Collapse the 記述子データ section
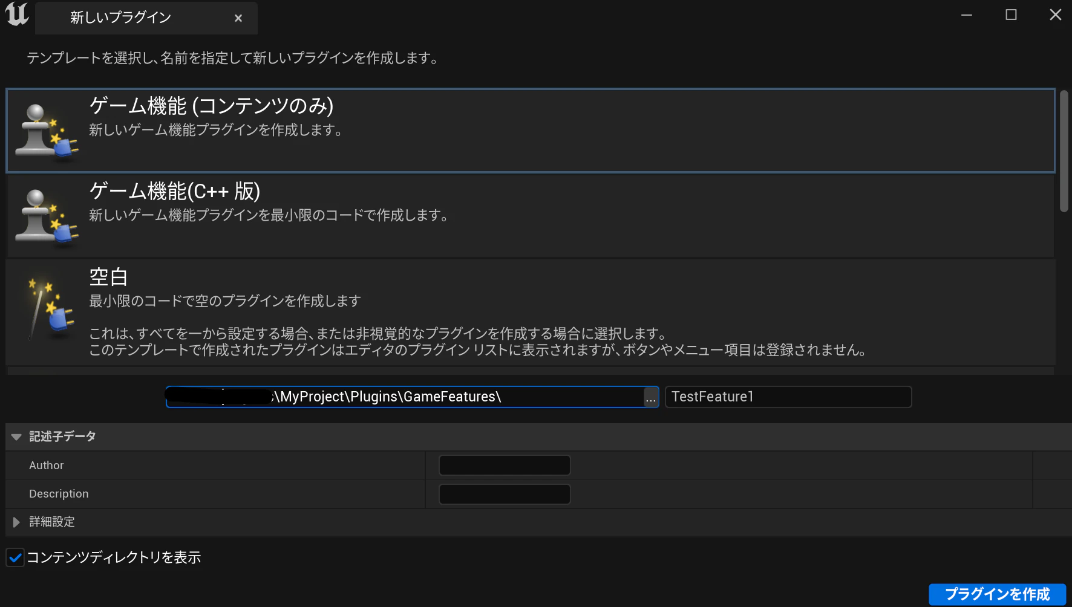This screenshot has width=1072, height=607. point(16,437)
